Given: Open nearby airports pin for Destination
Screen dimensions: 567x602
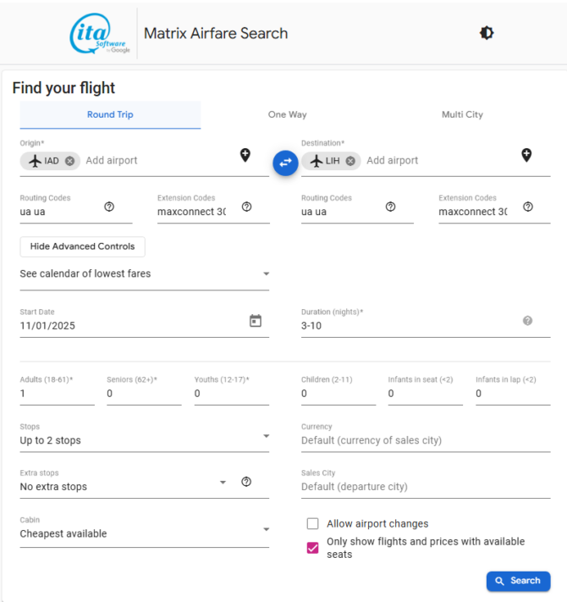Looking at the screenshot, I should [x=526, y=155].
